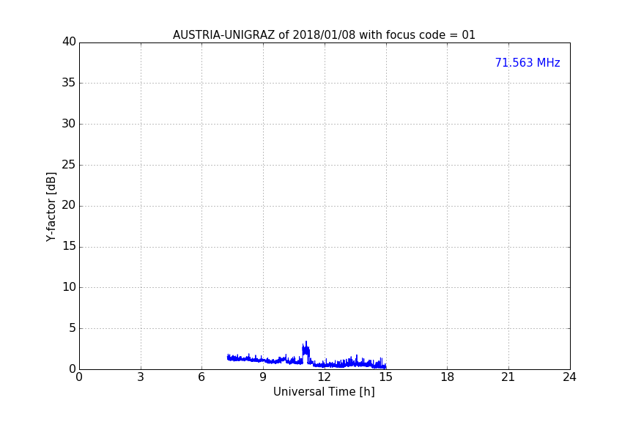Click the y-axis tick label '5'
The image size is (633, 422).
(x=73, y=328)
